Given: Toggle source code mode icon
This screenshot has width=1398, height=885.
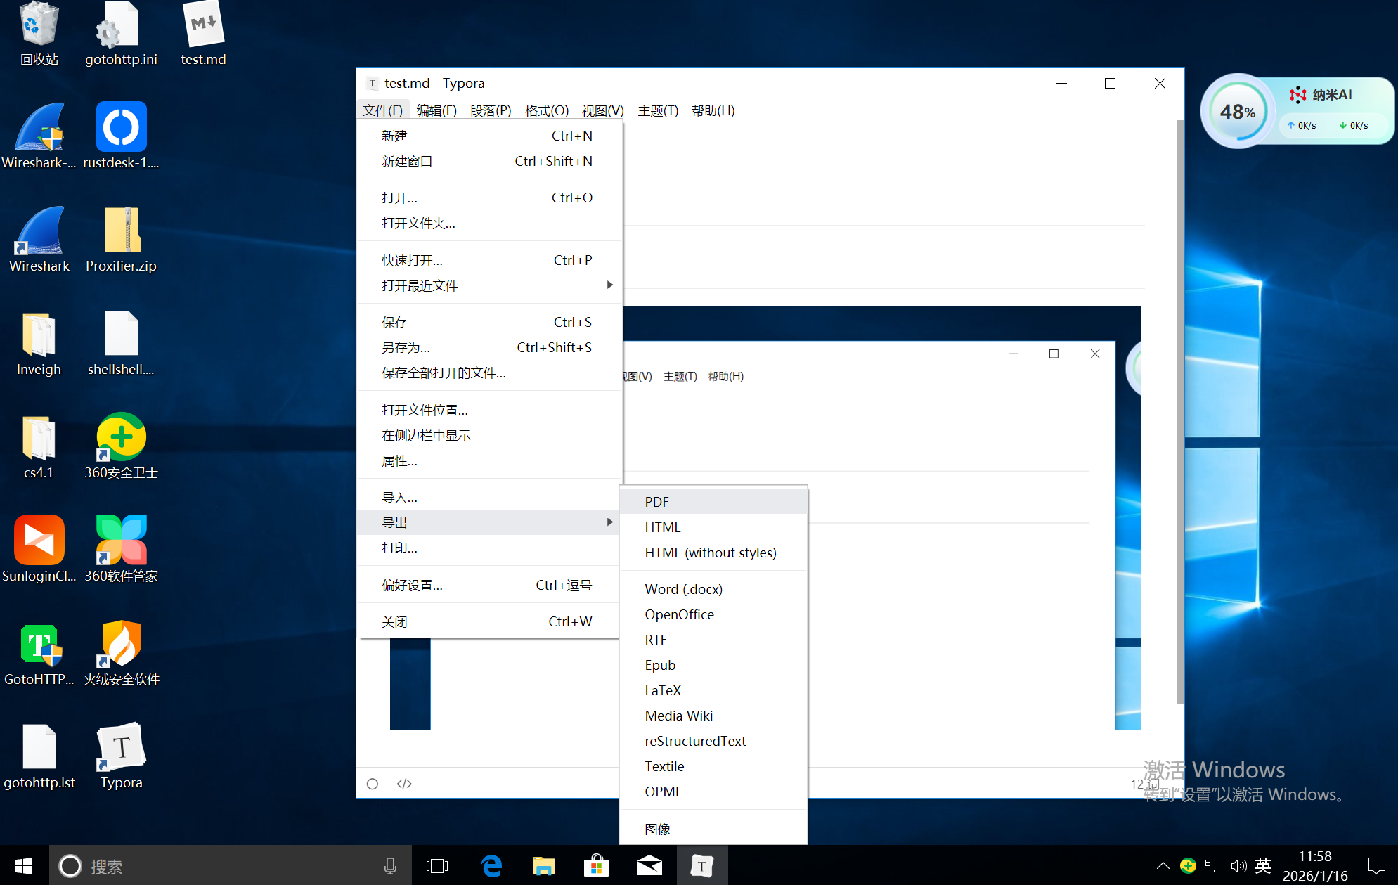Looking at the screenshot, I should (x=404, y=784).
